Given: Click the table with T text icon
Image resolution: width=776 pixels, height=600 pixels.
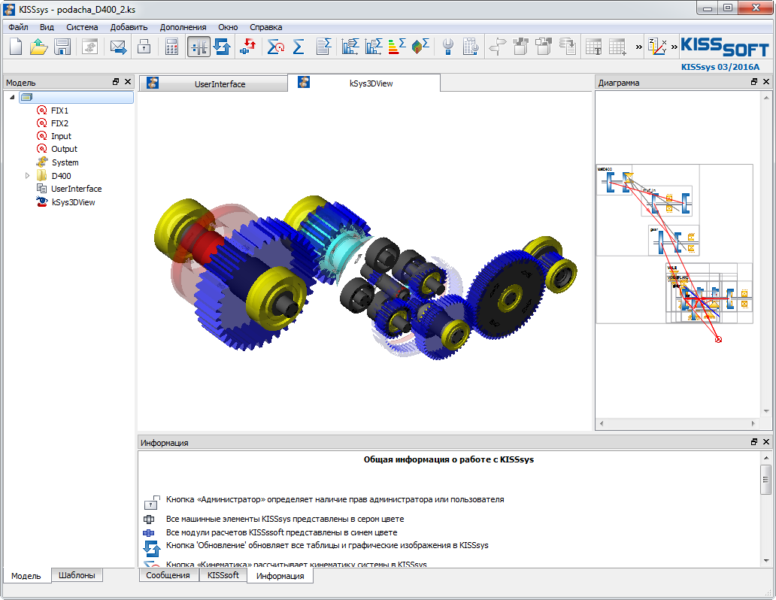Looking at the screenshot, I should click(594, 47).
